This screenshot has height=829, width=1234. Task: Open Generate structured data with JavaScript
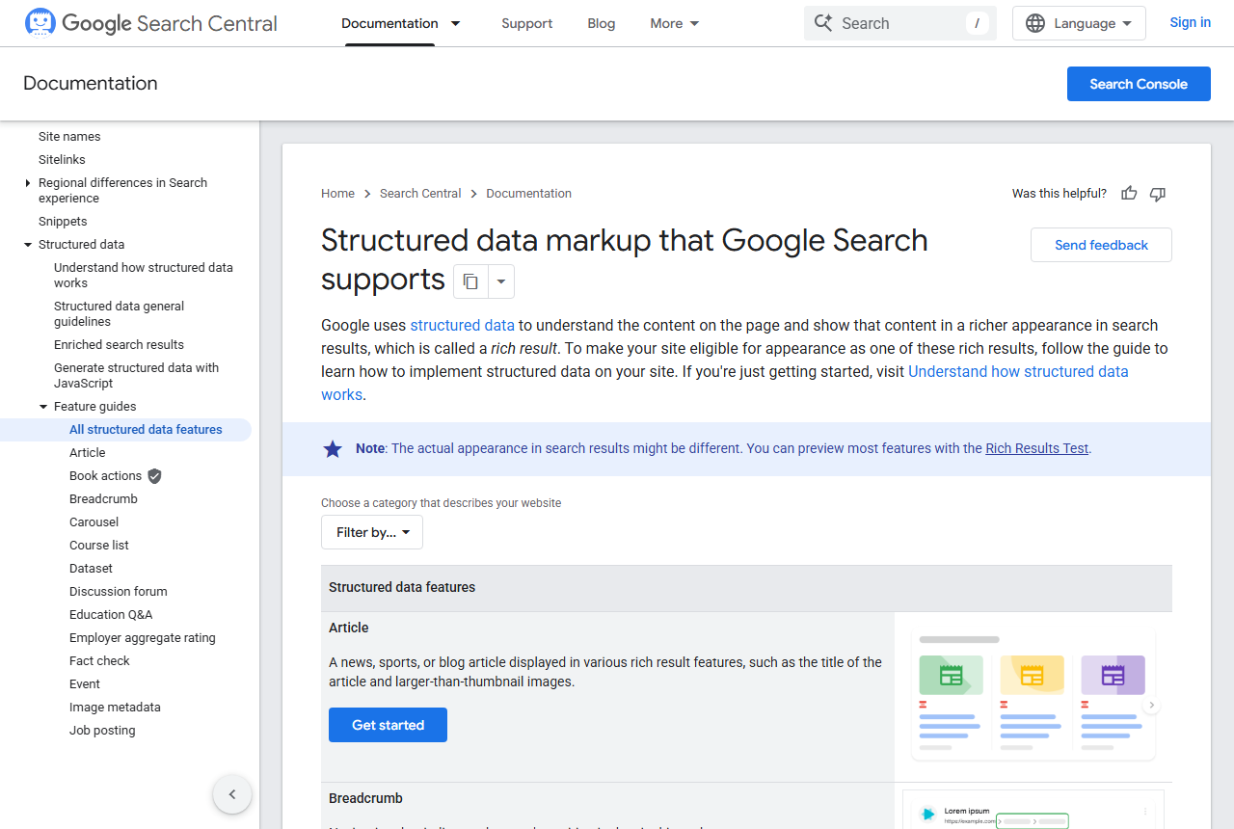[136, 376]
